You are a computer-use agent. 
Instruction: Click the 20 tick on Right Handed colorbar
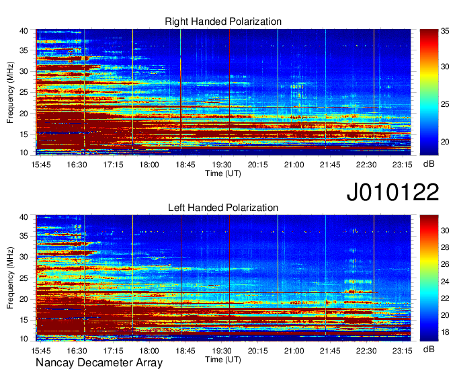[x=445, y=142]
